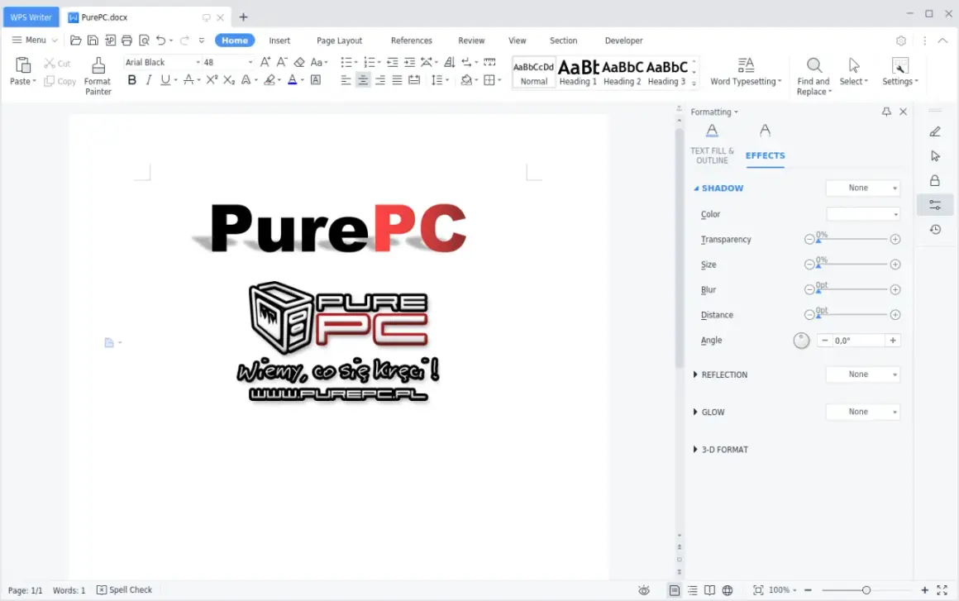The width and height of the screenshot is (959, 601).
Task: Apply Normal style
Action: [x=534, y=72]
